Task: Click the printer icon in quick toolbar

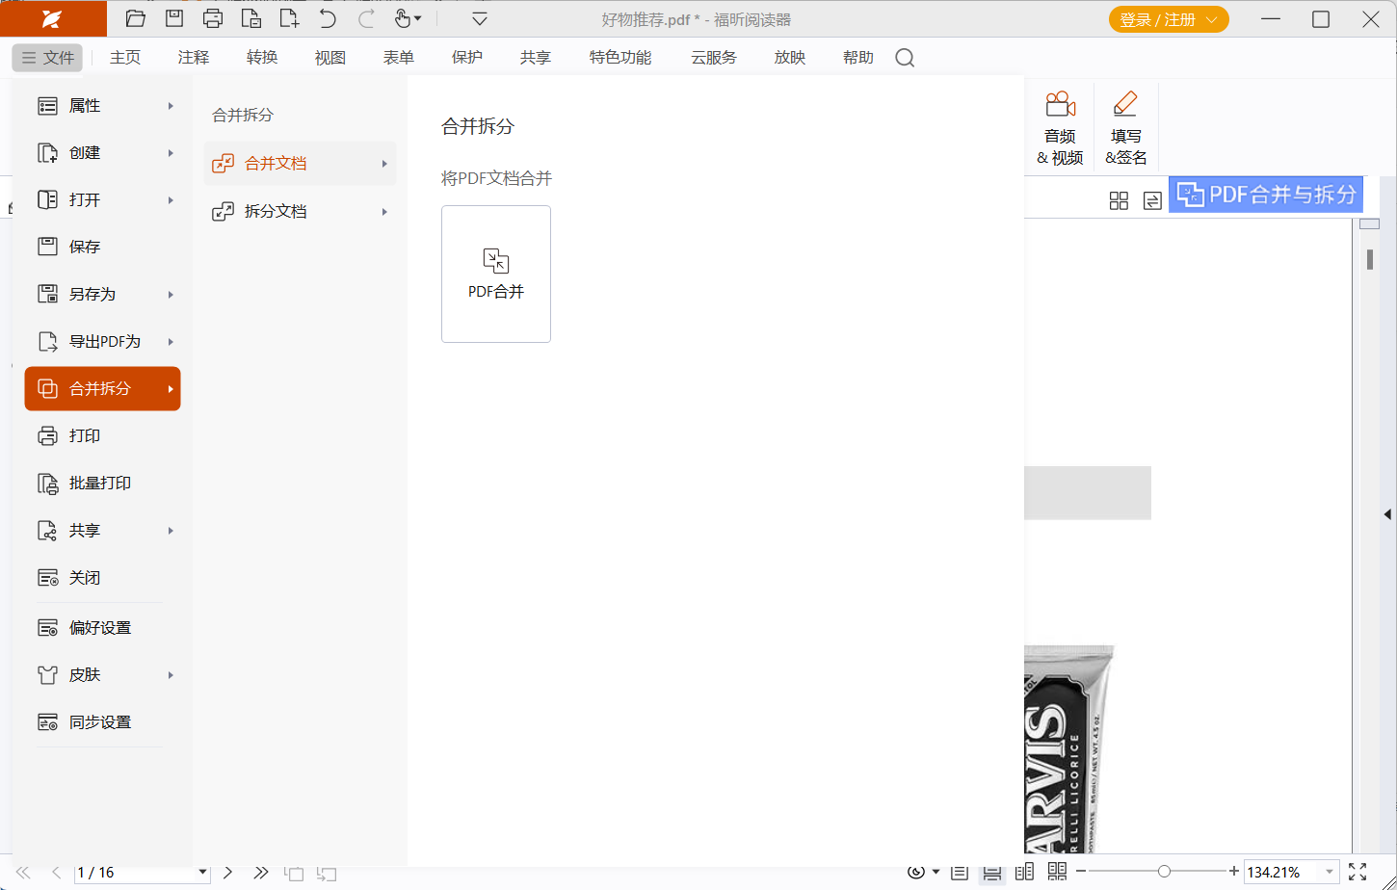Action: (213, 18)
